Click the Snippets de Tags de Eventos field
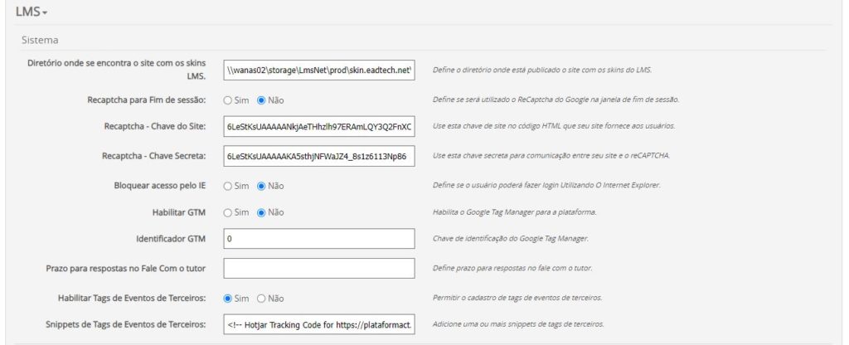Image resolution: width=849 pixels, height=345 pixels. click(x=319, y=324)
